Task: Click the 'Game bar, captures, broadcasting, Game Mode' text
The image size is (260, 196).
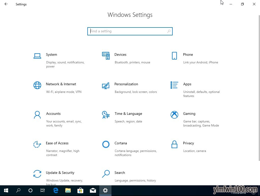Action: point(201,123)
